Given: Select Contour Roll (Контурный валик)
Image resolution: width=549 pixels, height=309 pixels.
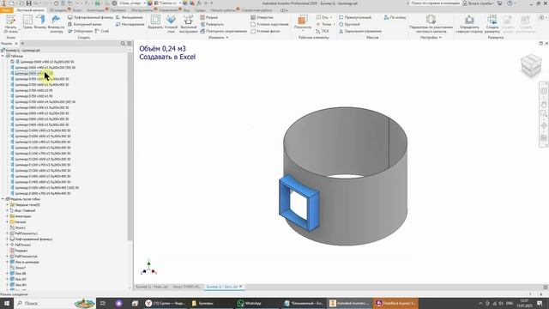Looking at the screenshot, I should point(85,24).
